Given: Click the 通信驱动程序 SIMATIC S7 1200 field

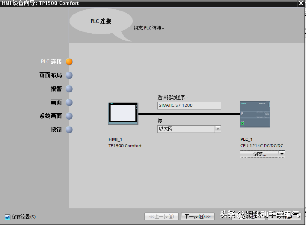Looking at the screenshot, I should pyautogui.click(x=189, y=105).
